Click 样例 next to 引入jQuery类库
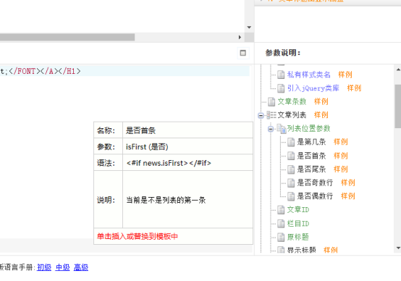This screenshot has height=281, width=401. click(354, 88)
